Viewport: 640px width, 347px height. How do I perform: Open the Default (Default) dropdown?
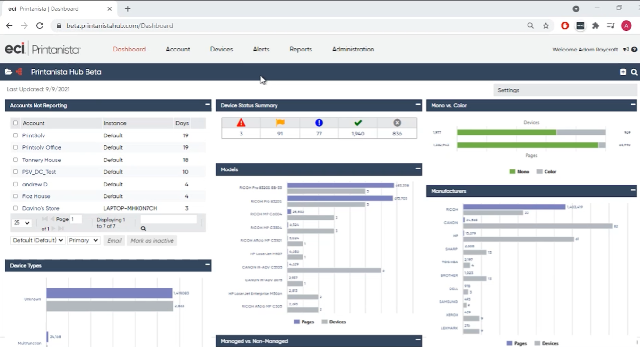coord(38,240)
